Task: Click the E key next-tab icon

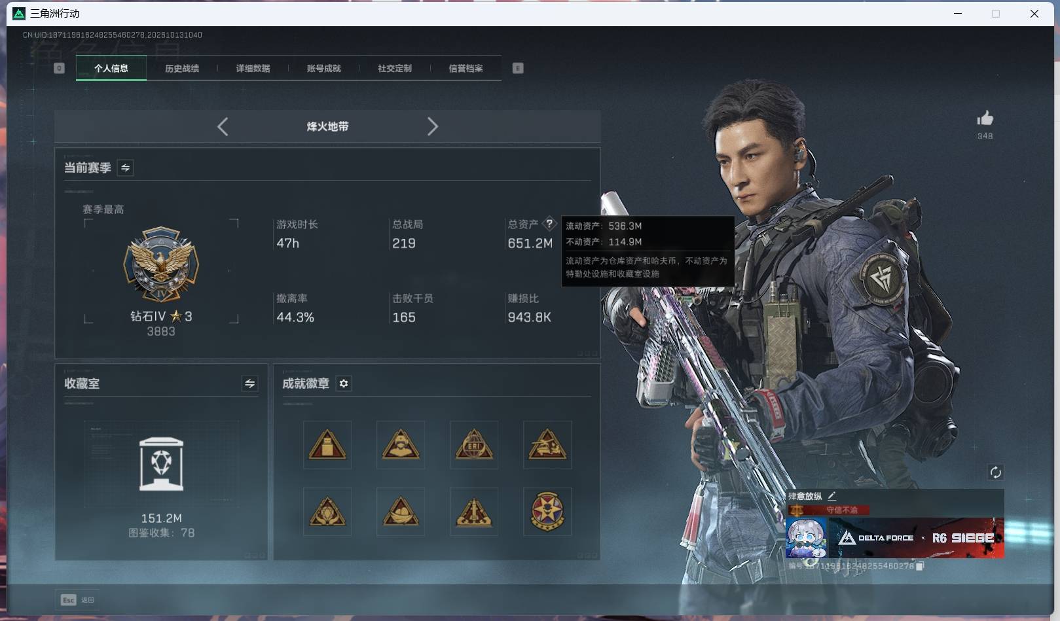Action: 518,68
